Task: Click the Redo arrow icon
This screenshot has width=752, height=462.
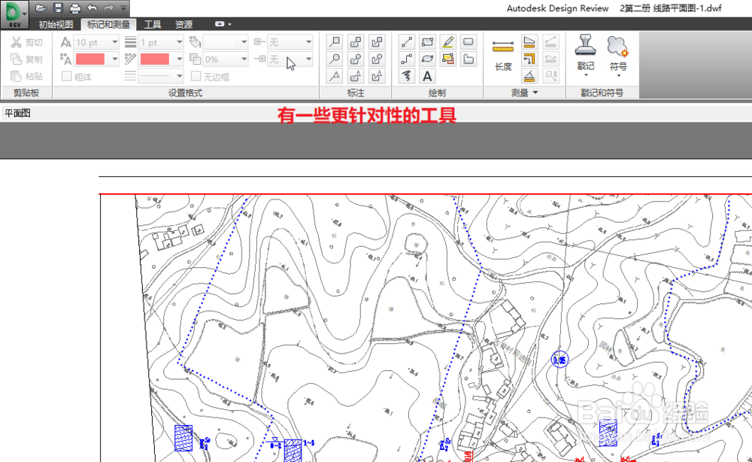Action: (109, 8)
